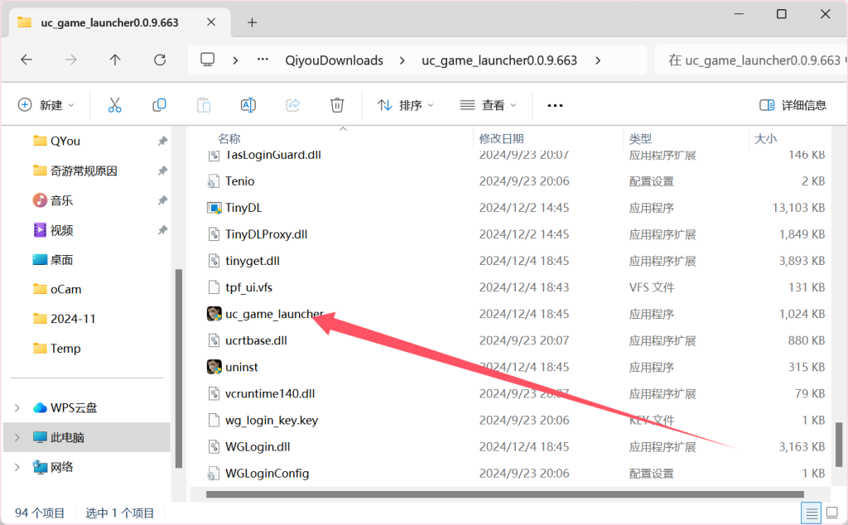Click the PC monitor icon in address bar

click(x=208, y=60)
